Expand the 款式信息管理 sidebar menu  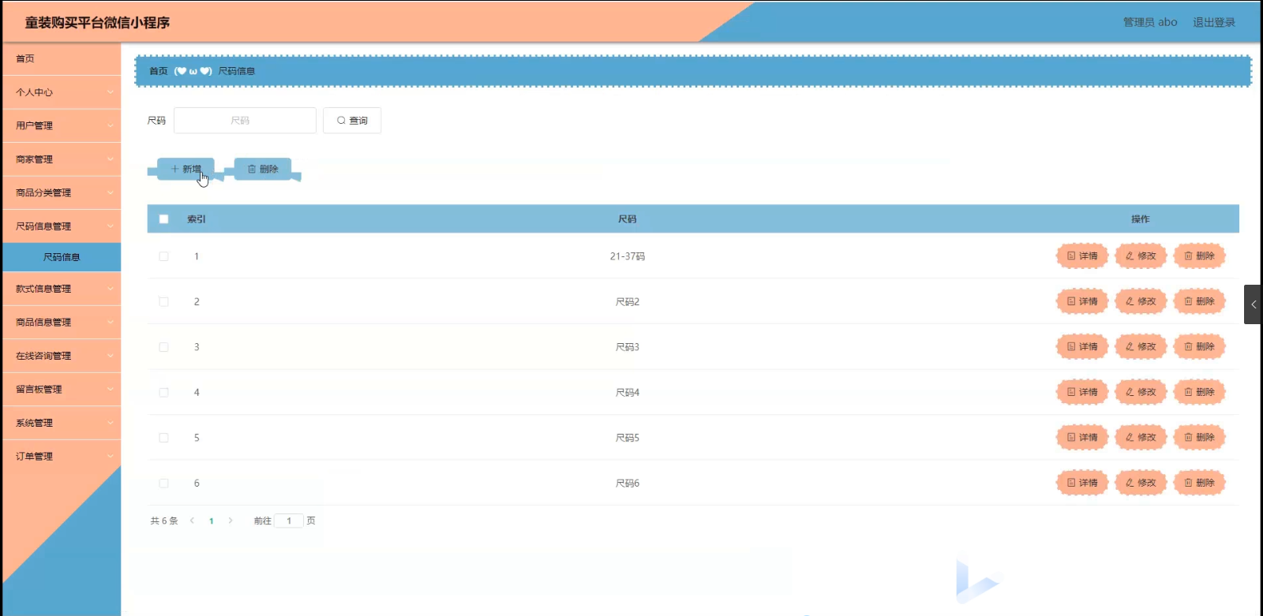[62, 289]
